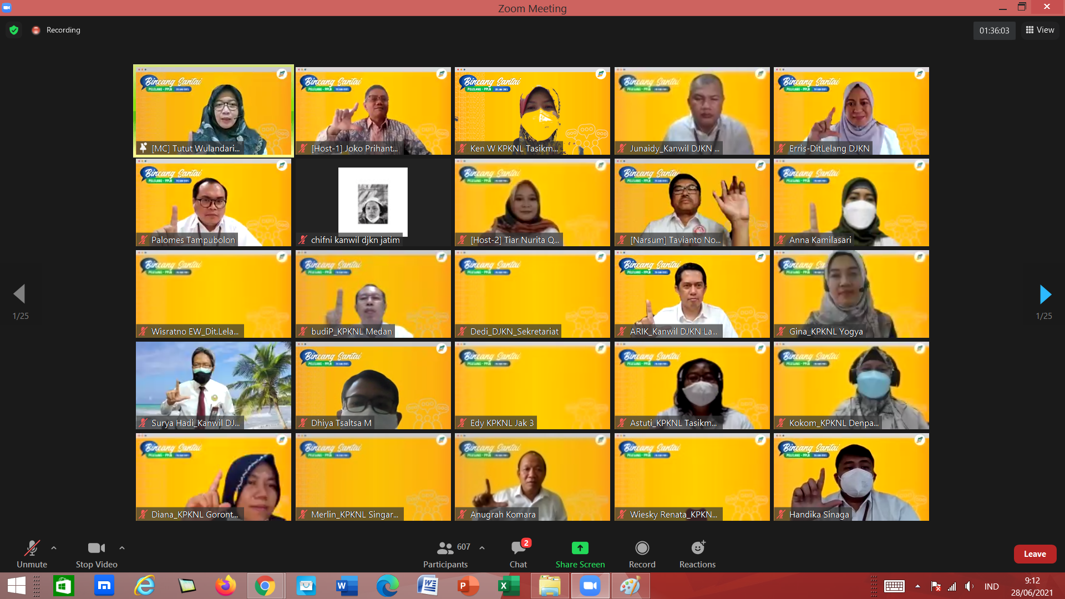Click the red Recording indicator
The image size is (1065, 599).
[36, 30]
